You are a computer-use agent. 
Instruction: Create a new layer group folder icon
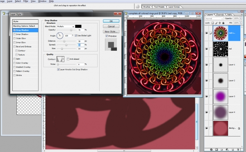pos(222,150)
